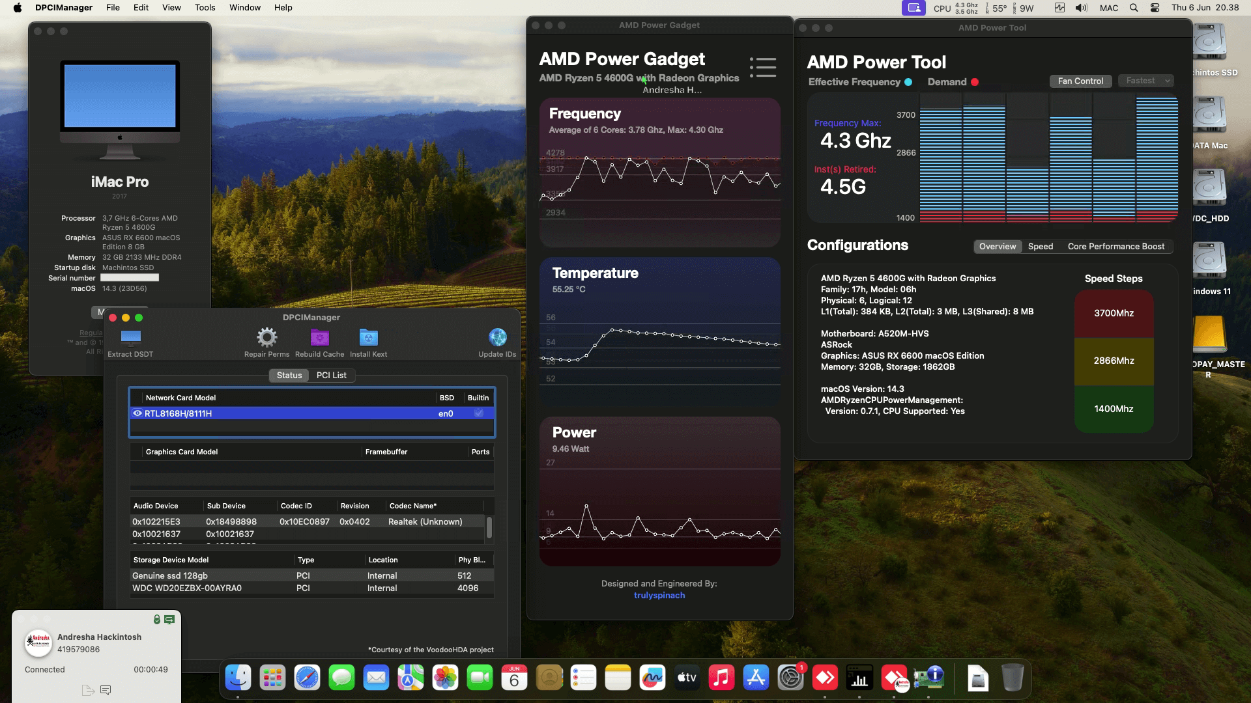Viewport: 1251px width, 703px height.
Task: Open the Apple menu
Action: click(18, 8)
